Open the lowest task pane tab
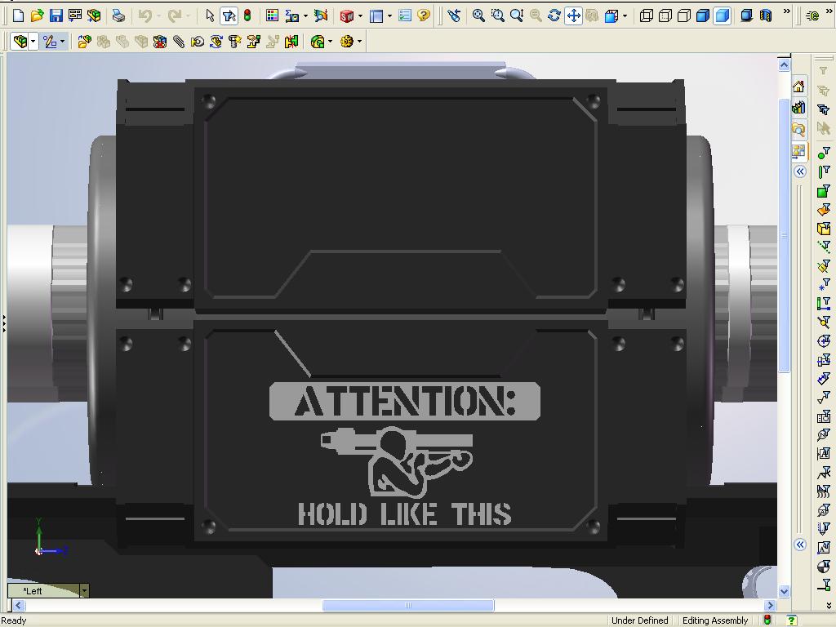 (798, 151)
